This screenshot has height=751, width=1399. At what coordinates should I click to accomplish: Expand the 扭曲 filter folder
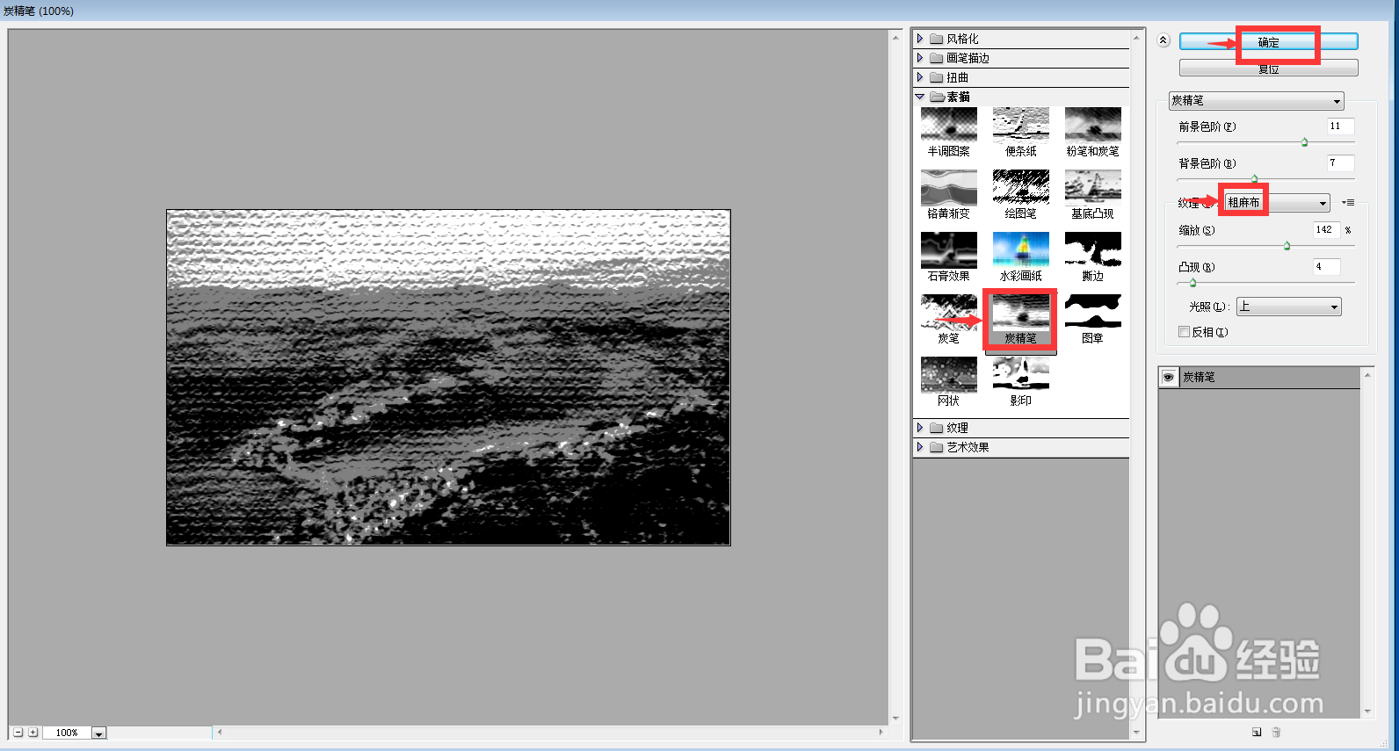pos(920,77)
